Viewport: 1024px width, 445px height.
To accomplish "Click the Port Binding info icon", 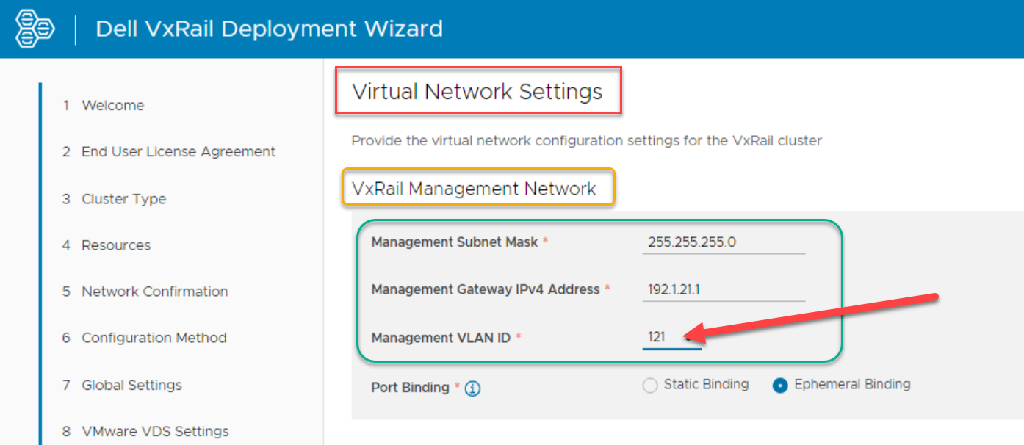I will pyautogui.click(x=473, y=388).
